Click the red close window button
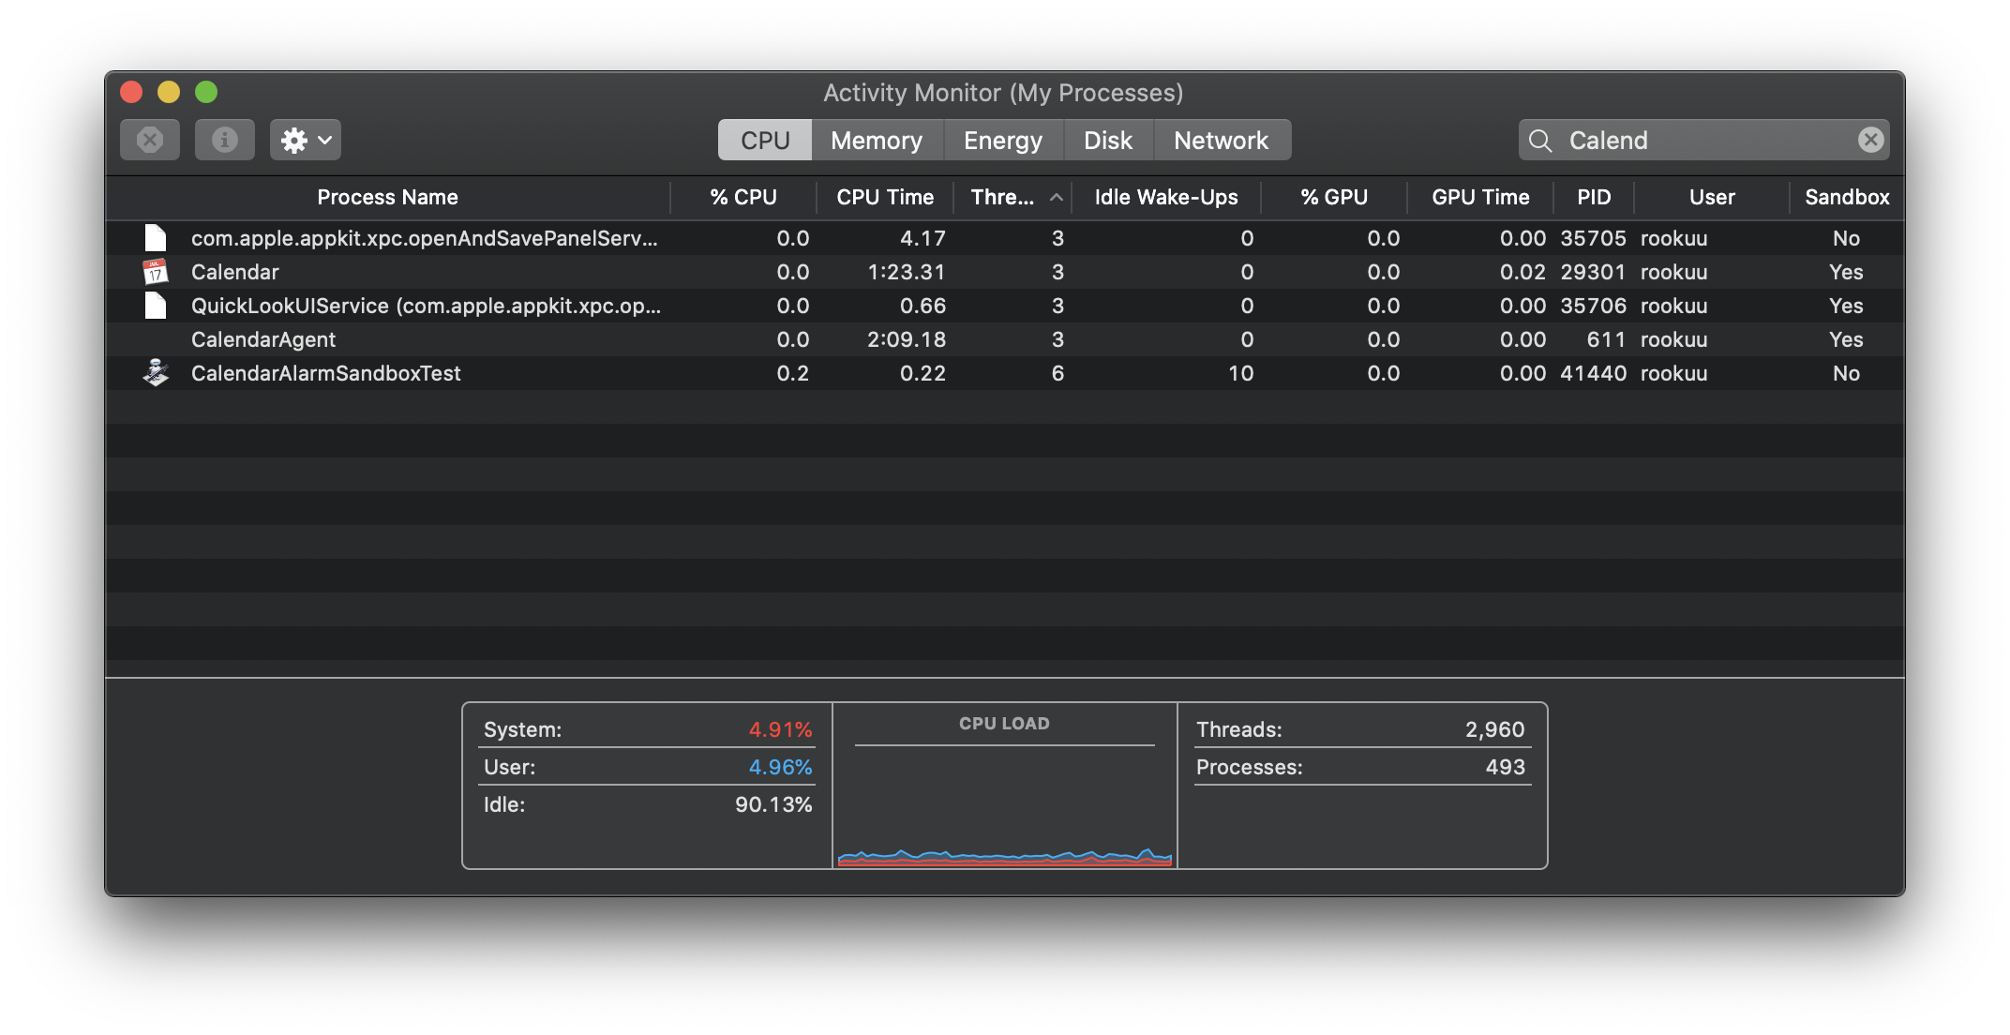The height and width of the screenshot is (1035, 2010). (131, 92)
